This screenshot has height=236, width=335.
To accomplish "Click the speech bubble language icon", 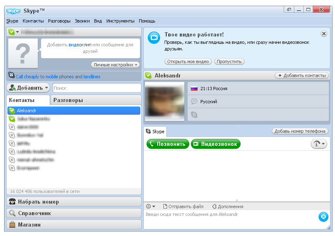I will [194, 102].
